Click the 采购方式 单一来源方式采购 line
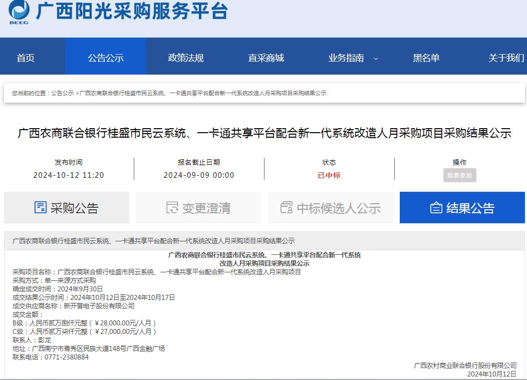This screenshot has height=380, width=527. [x=54, y=280]
